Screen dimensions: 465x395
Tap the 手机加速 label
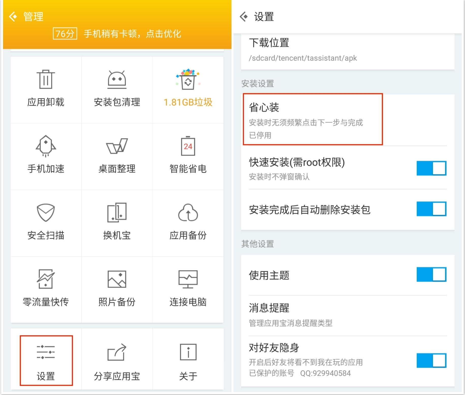[46, 169]
